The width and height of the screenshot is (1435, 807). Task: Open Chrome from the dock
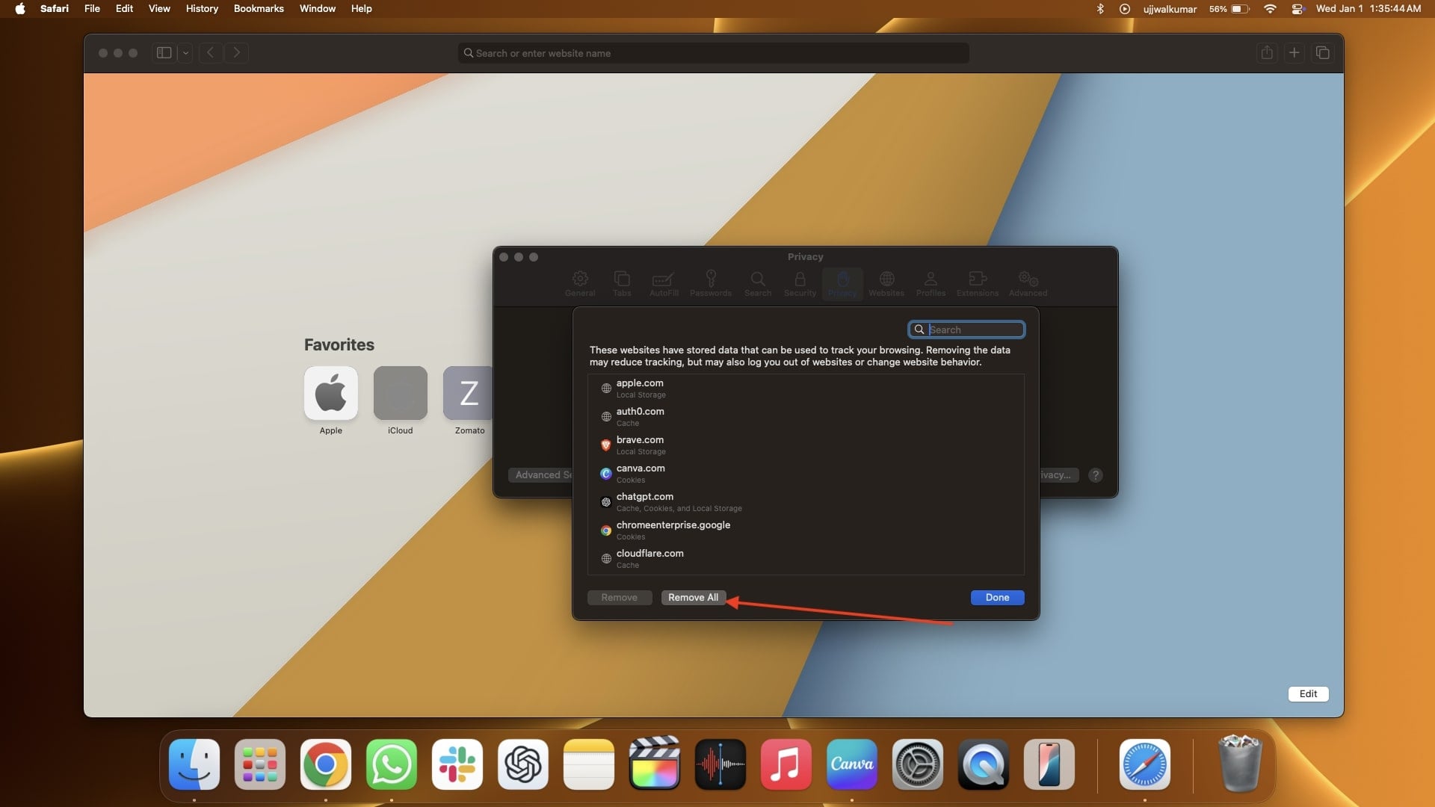tap(326, 764)
